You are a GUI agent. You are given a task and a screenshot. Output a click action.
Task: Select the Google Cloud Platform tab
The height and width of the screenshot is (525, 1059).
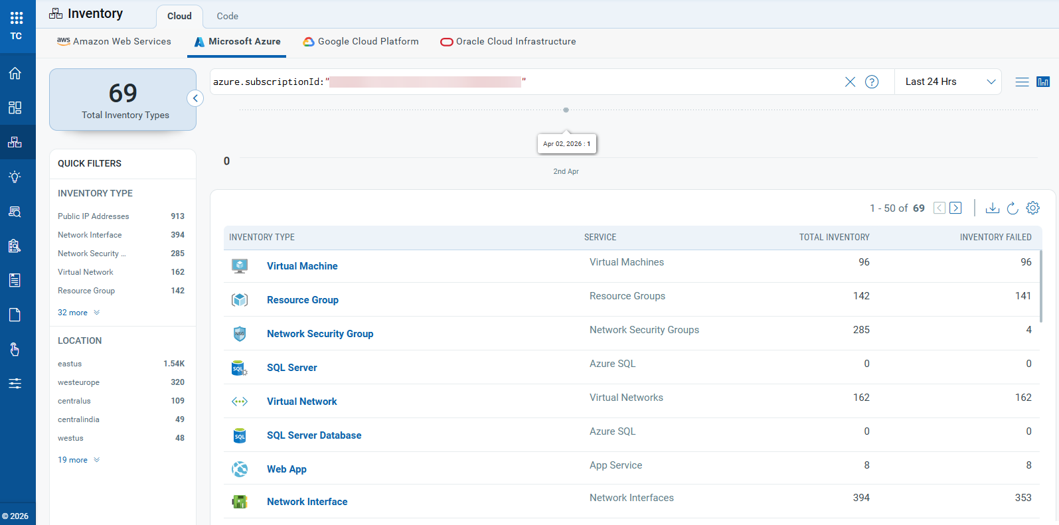point(361,41)
